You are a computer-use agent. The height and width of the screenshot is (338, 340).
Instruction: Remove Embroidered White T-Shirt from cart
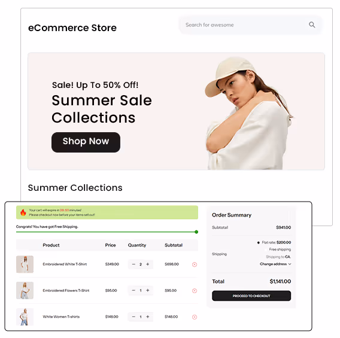click(x=195, y=264)
